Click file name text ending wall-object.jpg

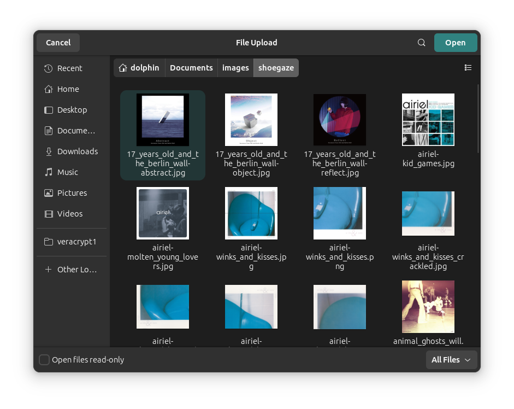[x=251, y=163]
